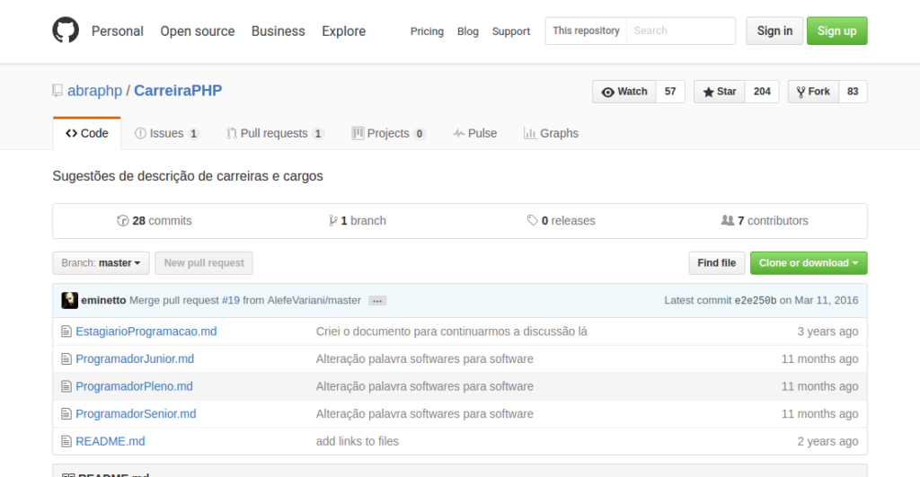Star the CarreiraPHP repository
The image size is (920, 477).
720,92
